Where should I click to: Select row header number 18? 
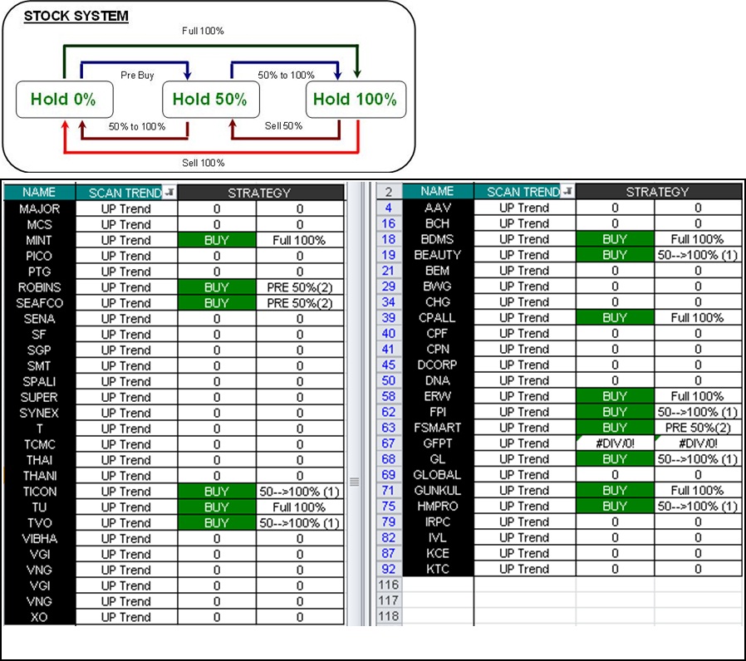[x=389, y=239]
